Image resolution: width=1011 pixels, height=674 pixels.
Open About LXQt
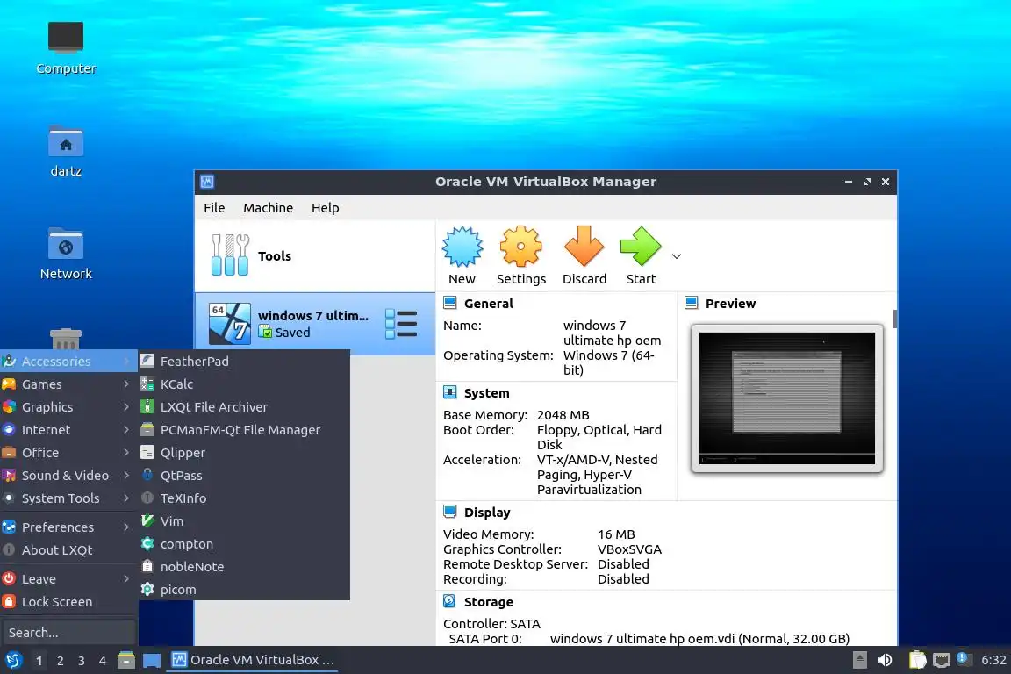pyautogui.click(x=69, y=549)
